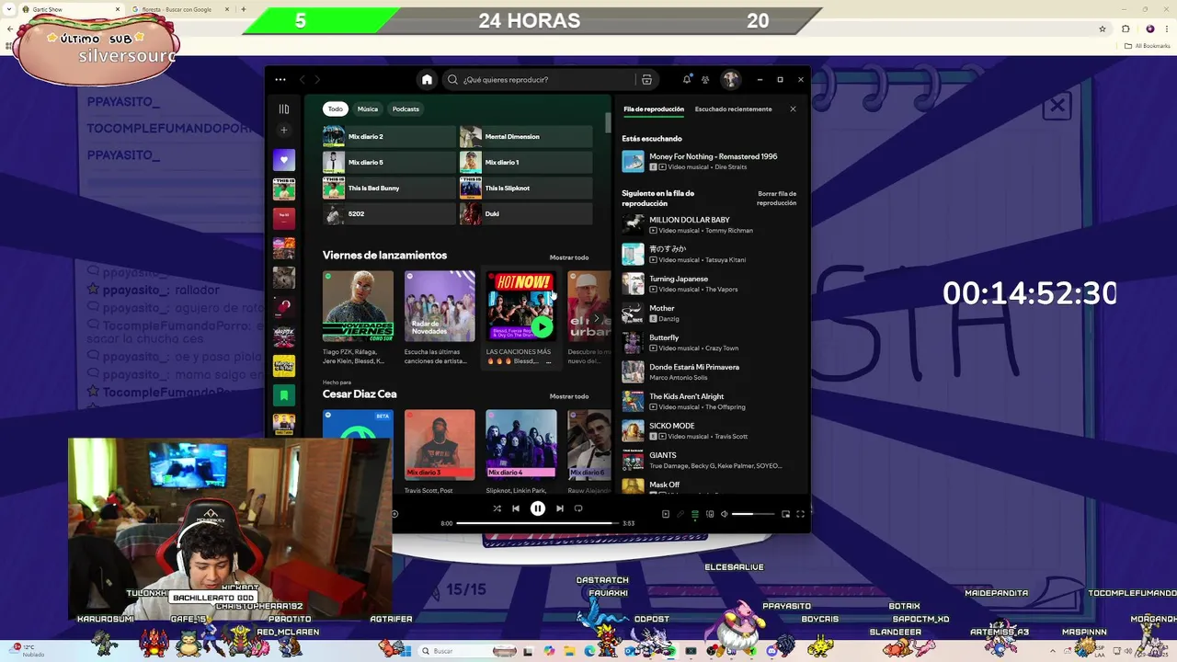Skip to next track
Image resolution: width=1177 pixels, height=662 pixels.
pyautogui.click(x=559, y=508)
